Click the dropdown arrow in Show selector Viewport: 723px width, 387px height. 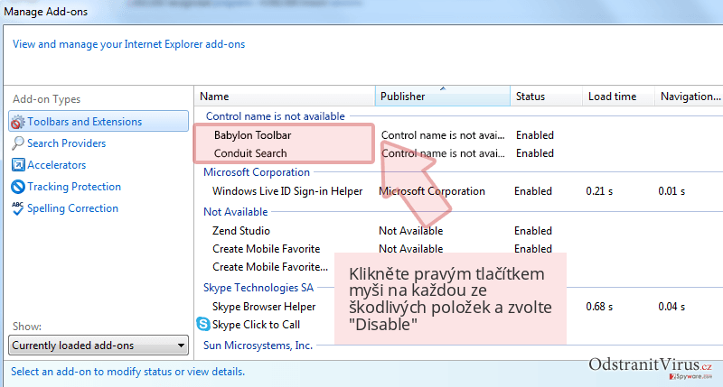pyautogui.click(x=182, y=346)
